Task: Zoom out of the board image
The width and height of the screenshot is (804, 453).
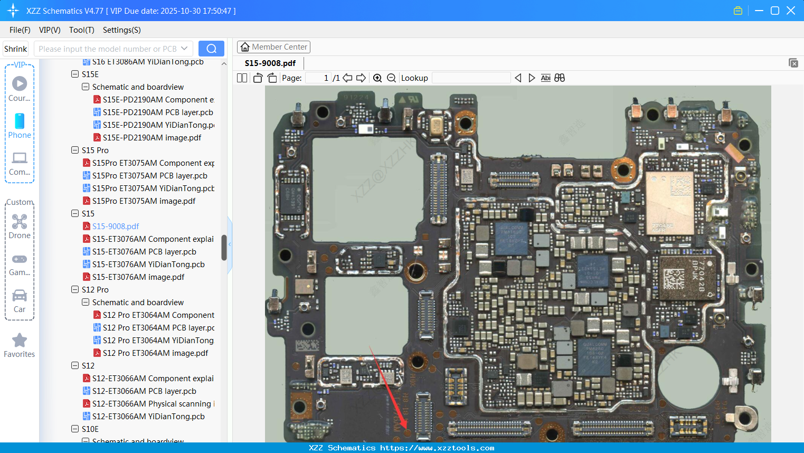Action: [391, 78]
